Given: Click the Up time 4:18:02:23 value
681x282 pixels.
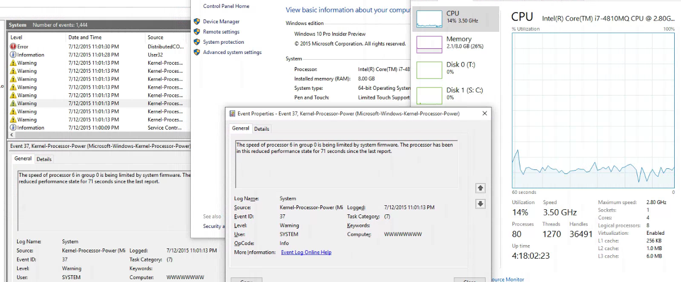Looking at the screenshot, I should pos(530,256).
